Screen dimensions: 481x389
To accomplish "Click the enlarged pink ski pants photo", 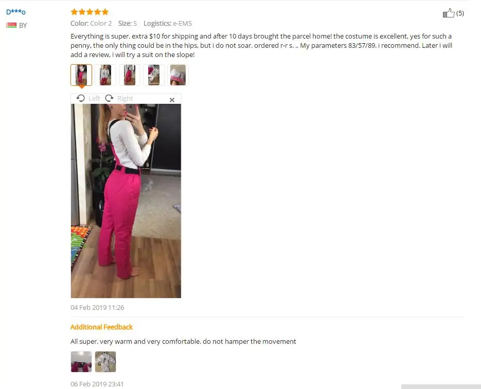I will pos(126,201).
